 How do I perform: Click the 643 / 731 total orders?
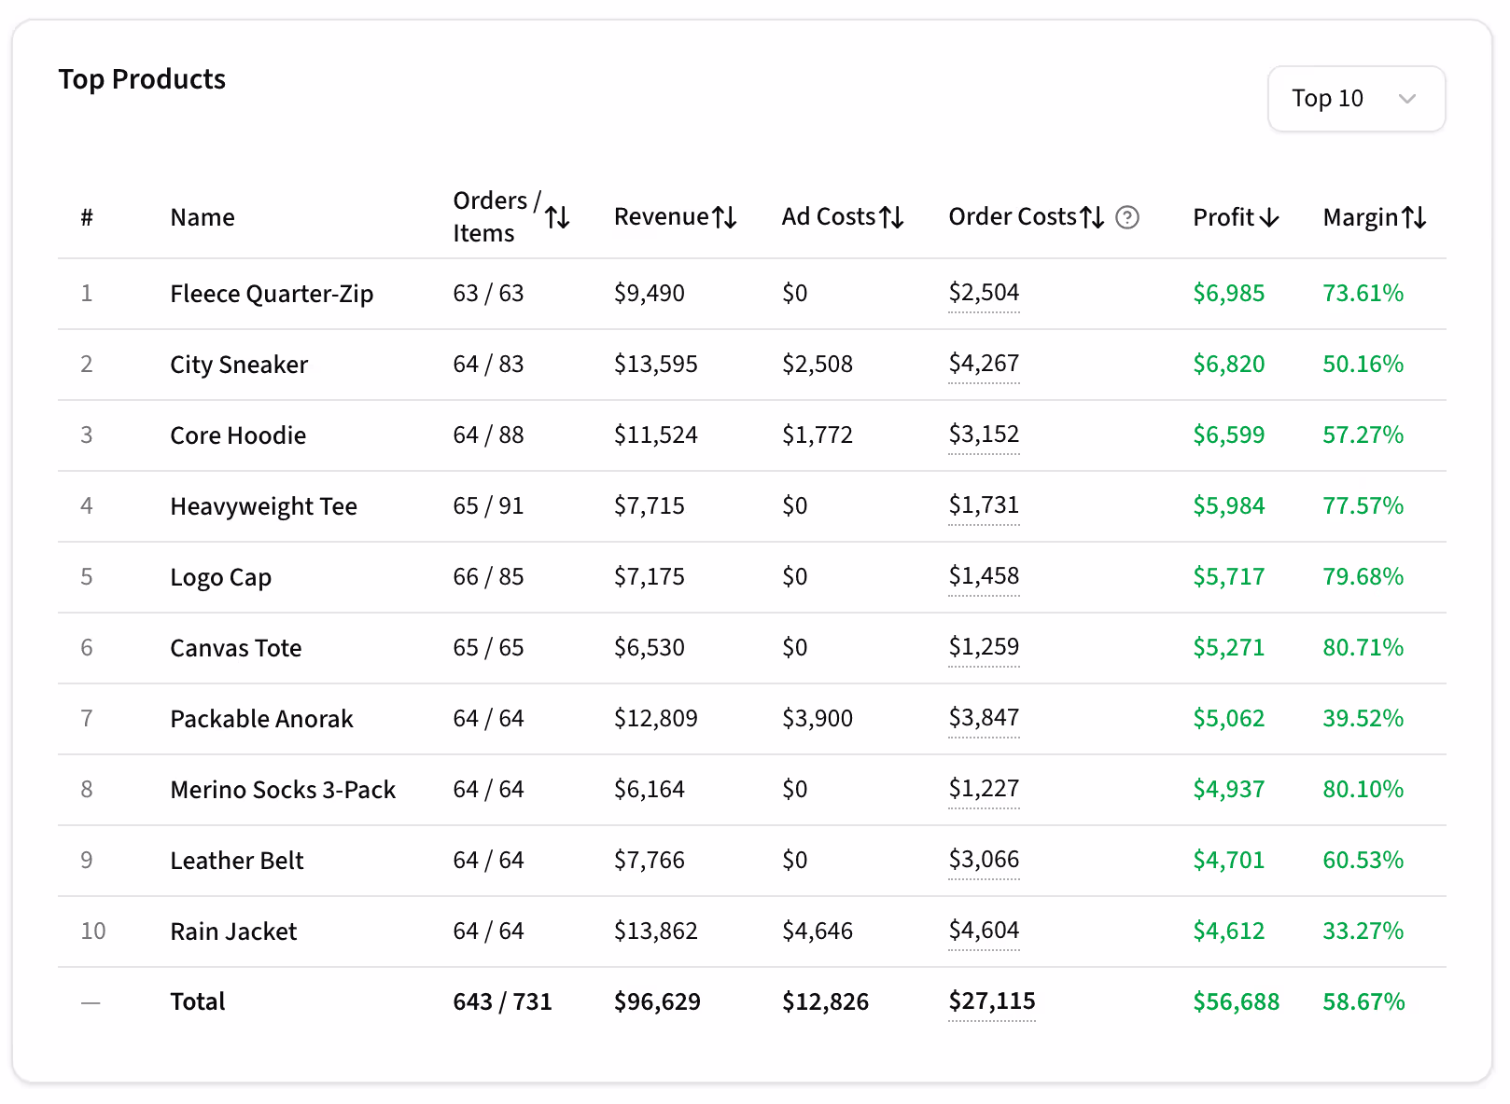pos(502,1002)
